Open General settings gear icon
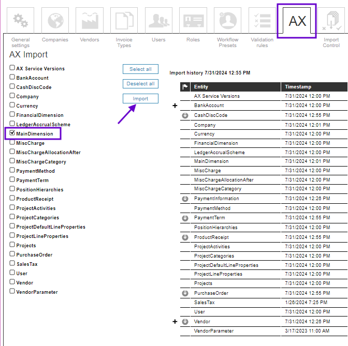The width and height of the screenshot is (348, 346). coord(20,20)
